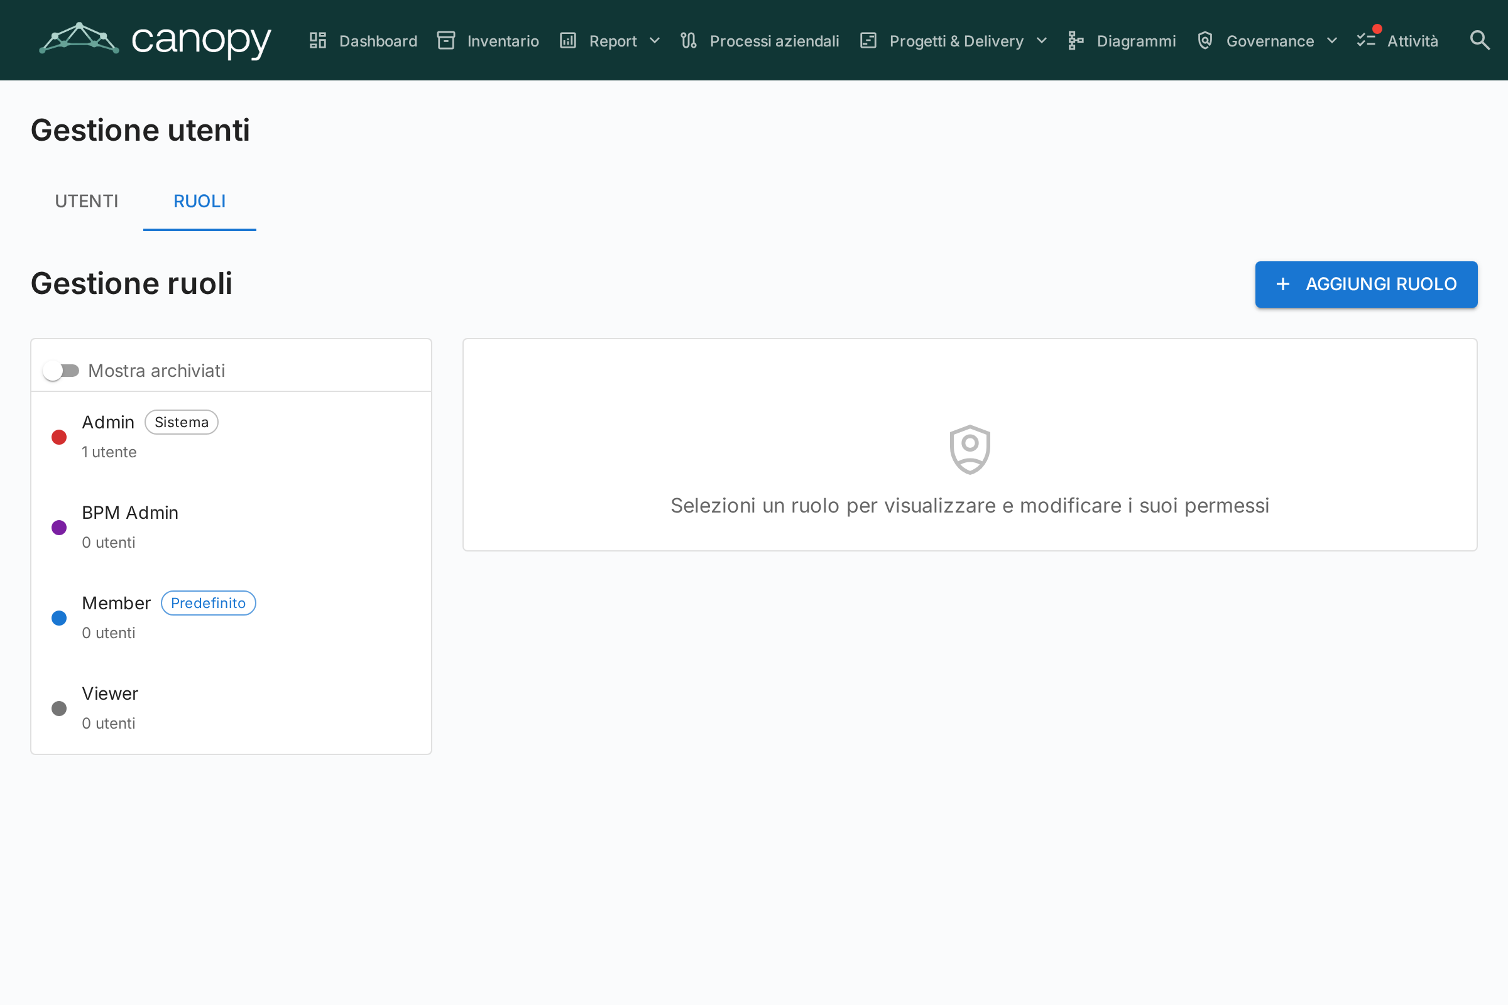Open Diagrammi from the navbar

click(x=1122, y=40)
